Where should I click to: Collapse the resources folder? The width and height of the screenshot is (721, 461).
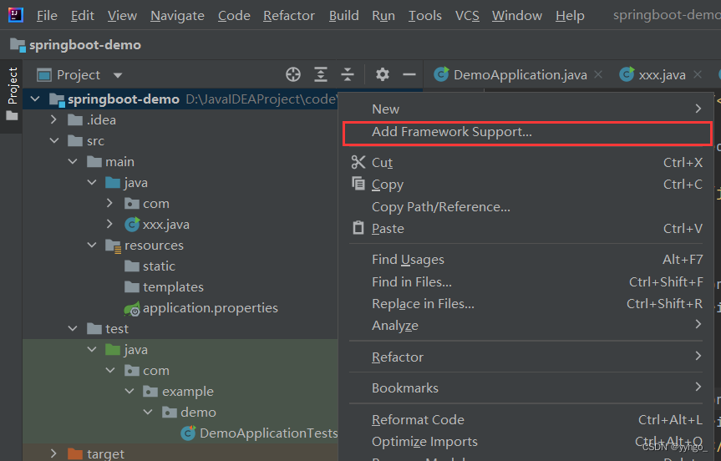click(x=91, y=246)
